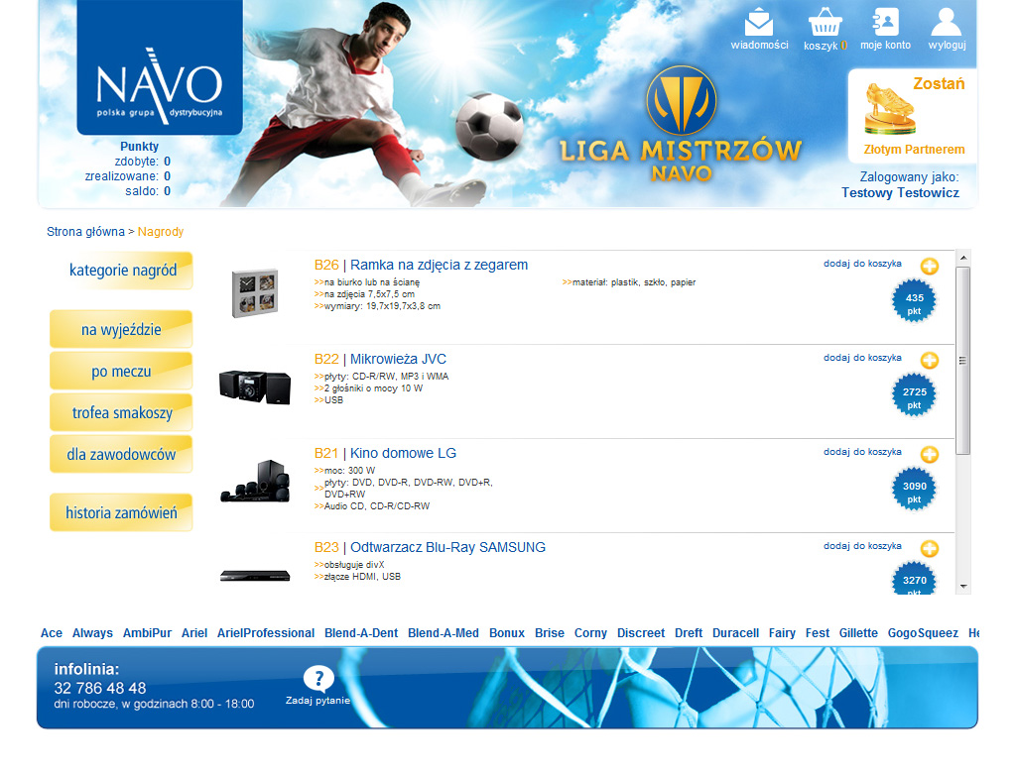
Task: Open the koszyk basket icon
Action: pos(825,22)
